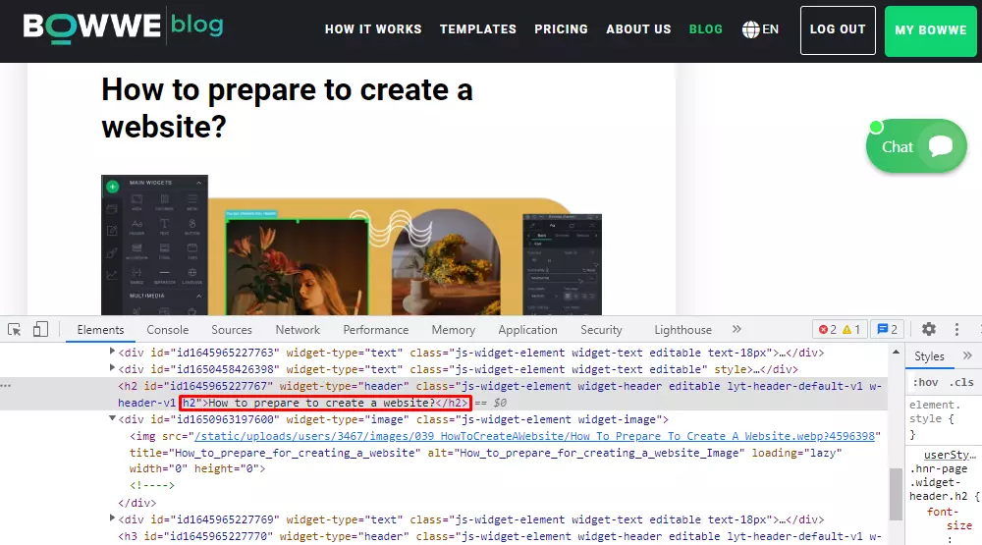Click the userStyle source link in Styles
The width and height of the screenshot is (982, 545).
pos(950,455)
